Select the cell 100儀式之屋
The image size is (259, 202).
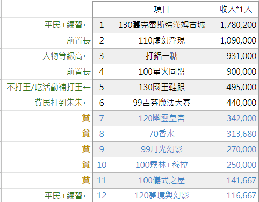tap(162, 180)
